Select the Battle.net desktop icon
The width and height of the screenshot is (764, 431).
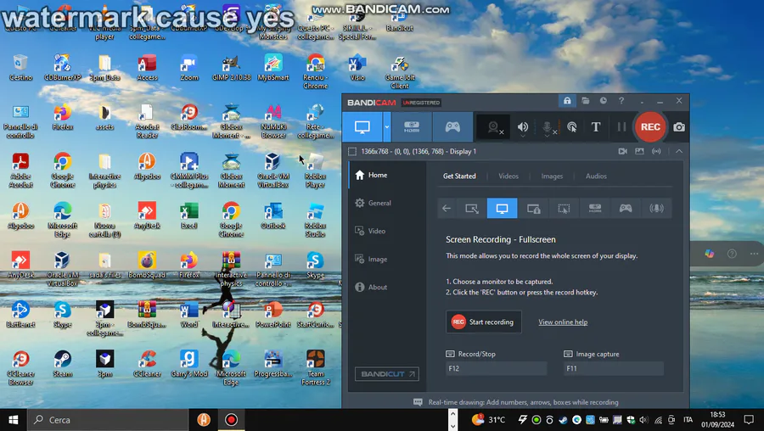click(x=20, y=314)
